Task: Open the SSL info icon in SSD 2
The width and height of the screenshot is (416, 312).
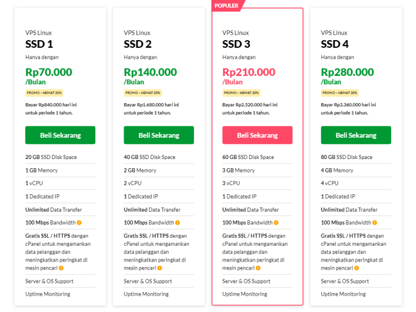Action: click(160, 268)
